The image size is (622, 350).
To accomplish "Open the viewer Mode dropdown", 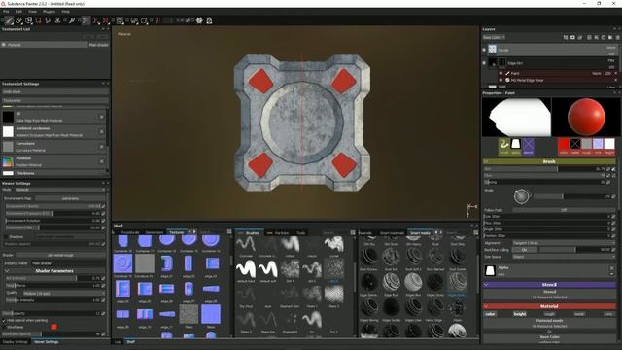I will [x=60, y=190].
